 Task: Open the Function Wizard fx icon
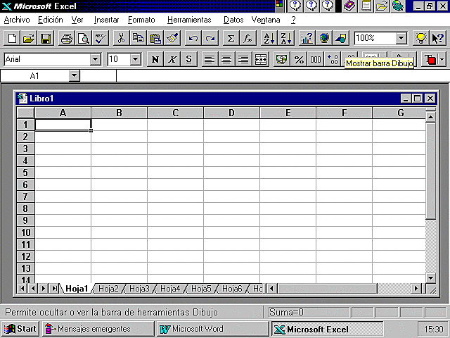pos(248,38)
